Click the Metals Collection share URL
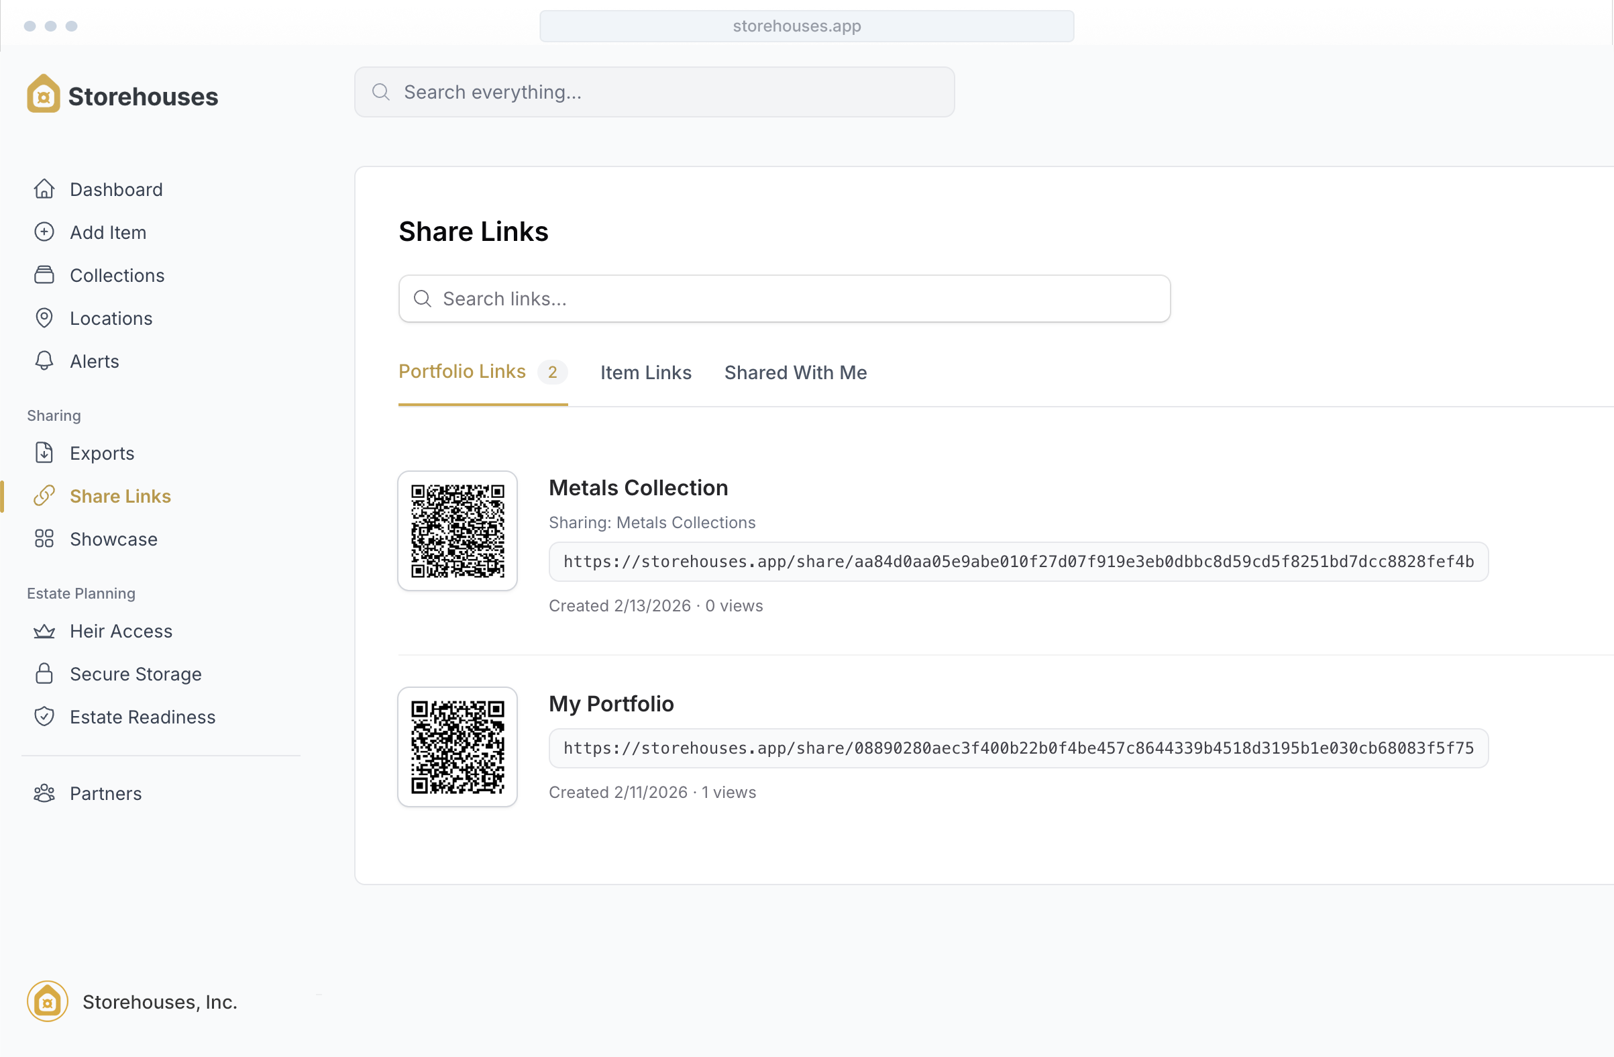 [1018, 562]
